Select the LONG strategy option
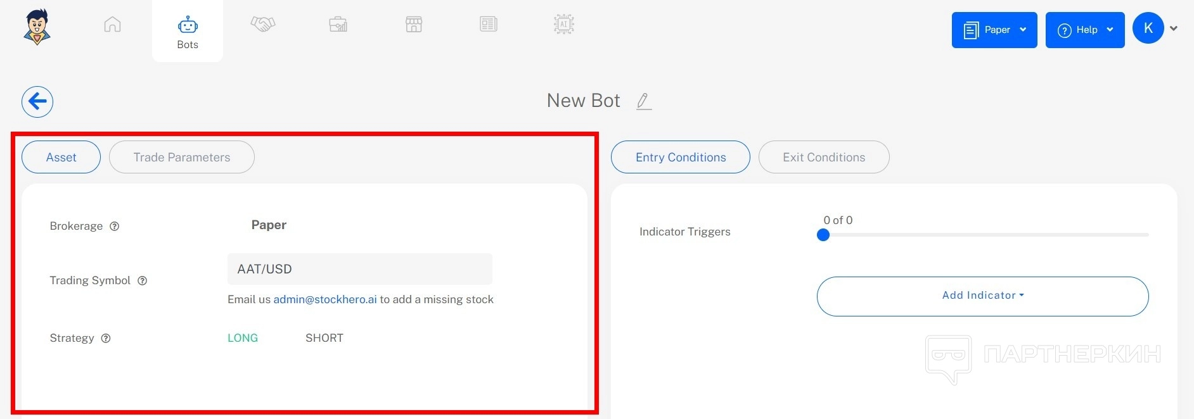 coord(243,338)
